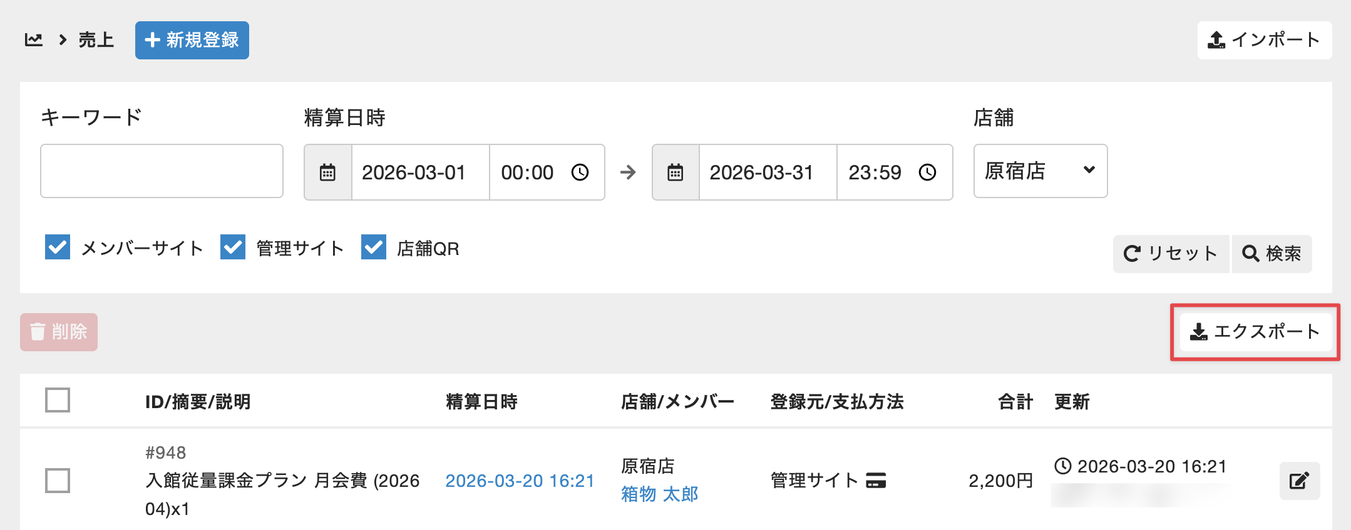The width and height of the screenshot is (1351, 530).
Task: Click the clock icon before the update timestamp
Action: tap(1061, 466)
